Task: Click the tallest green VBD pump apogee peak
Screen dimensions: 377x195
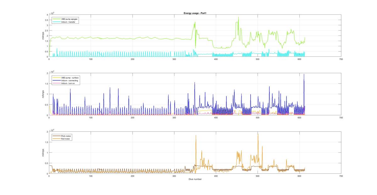Action: [x=238, y=17]
